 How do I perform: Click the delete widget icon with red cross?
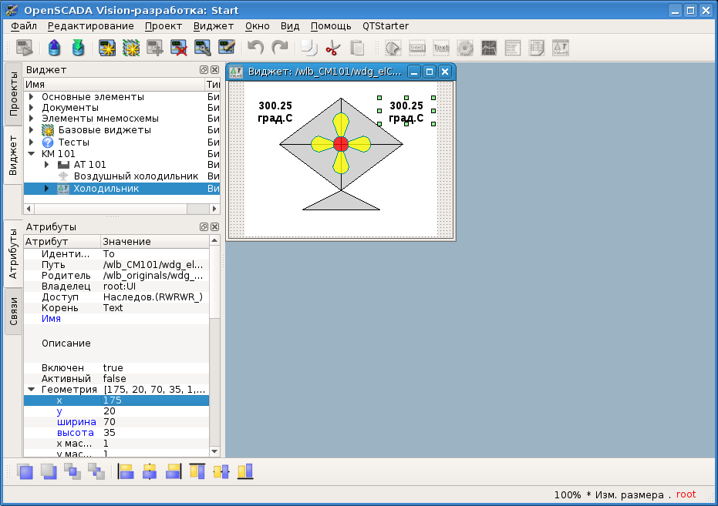[x=179, y=48]
